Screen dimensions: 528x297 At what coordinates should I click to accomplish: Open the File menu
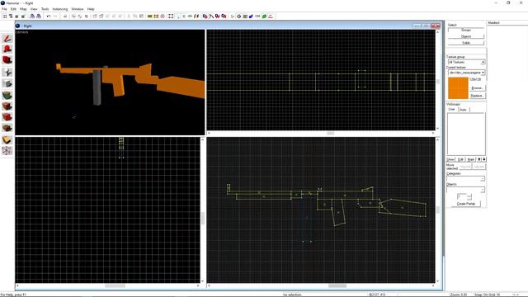(4, 9)
